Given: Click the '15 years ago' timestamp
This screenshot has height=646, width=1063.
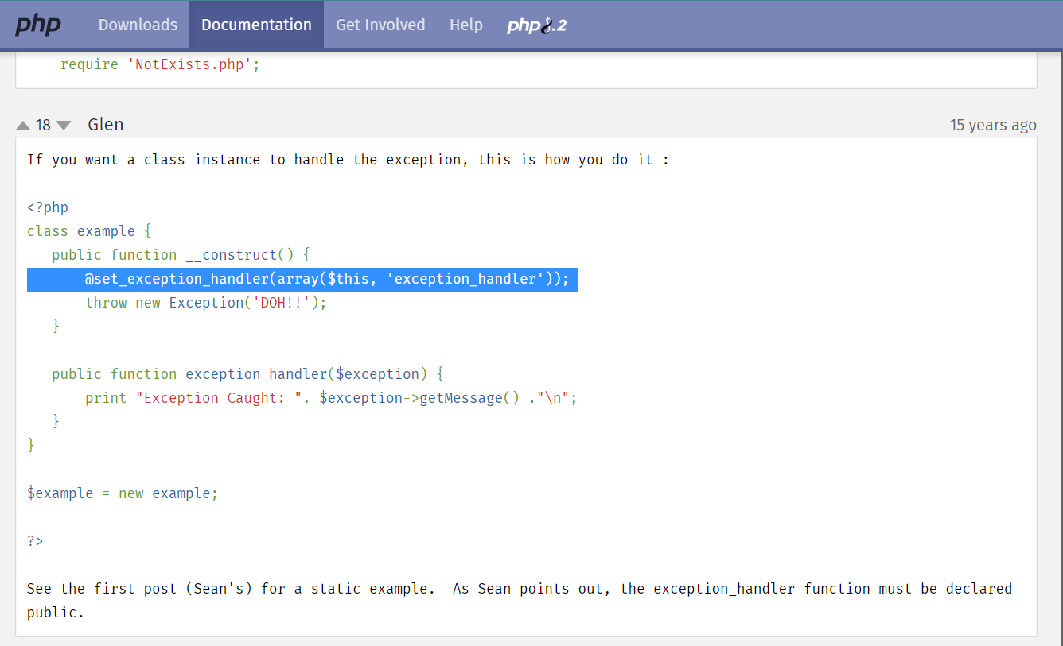Looking at the screenshot, I should (993, 124).
